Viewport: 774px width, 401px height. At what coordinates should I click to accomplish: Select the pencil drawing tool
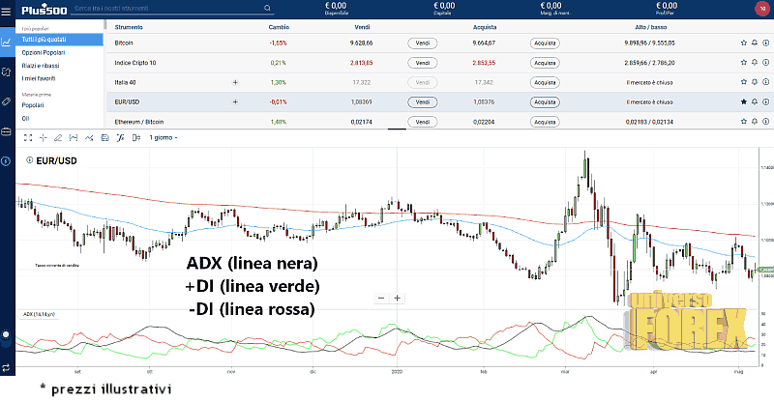coord(58,138)
